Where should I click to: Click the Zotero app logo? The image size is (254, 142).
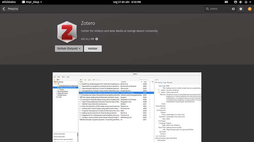pyautogui.click(x=67, y=32)
